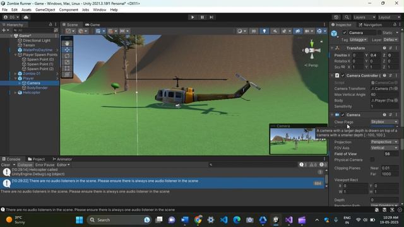Open the GameObject menu
The height and width of the screenshot is (227, 404).
pyautogui.click(x=45, y=10)
